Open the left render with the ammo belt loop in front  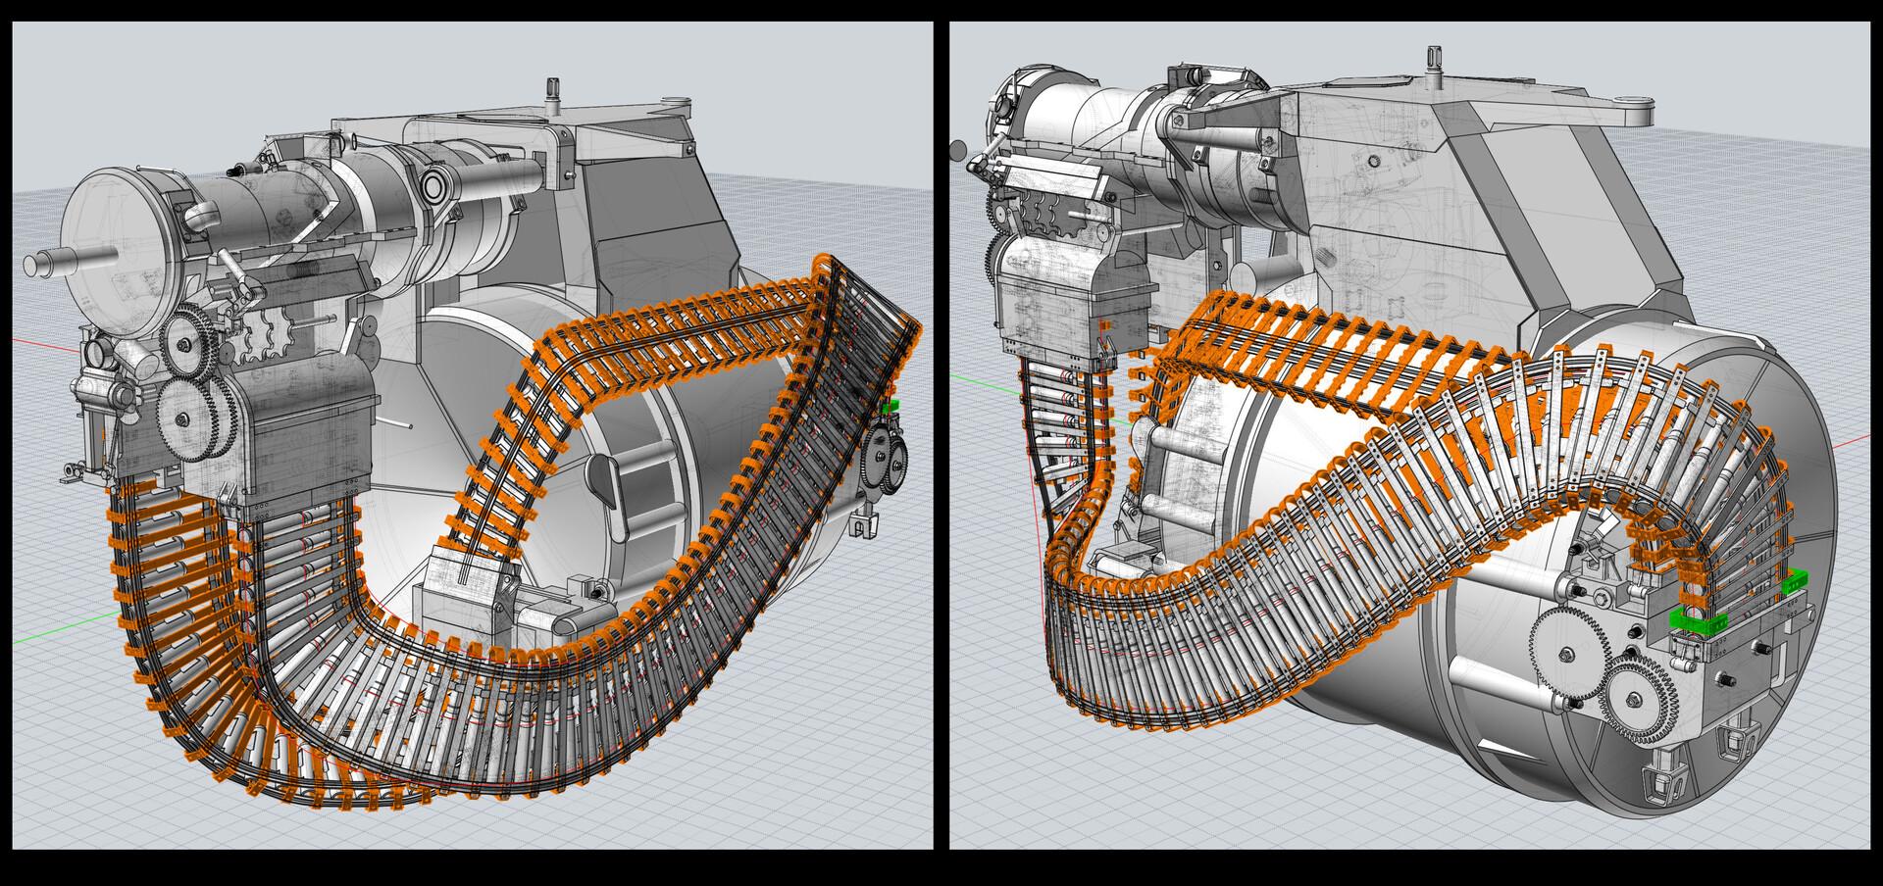(473, 435)
